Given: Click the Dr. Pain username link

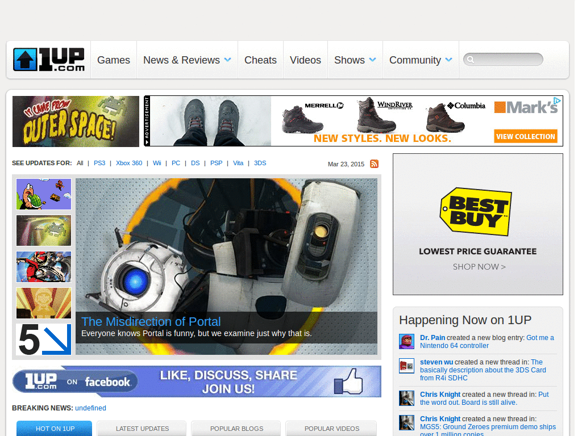Looking at the screenshot, I should (x=433, y=338).
